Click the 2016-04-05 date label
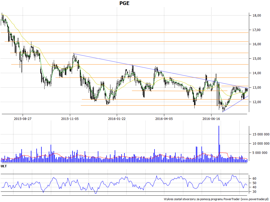Screen dimensions: 270x202 (164, 119)
